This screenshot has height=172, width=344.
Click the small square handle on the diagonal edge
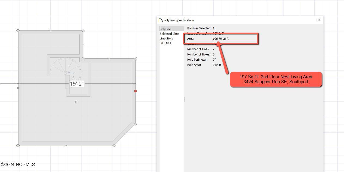tap(125, 134)
